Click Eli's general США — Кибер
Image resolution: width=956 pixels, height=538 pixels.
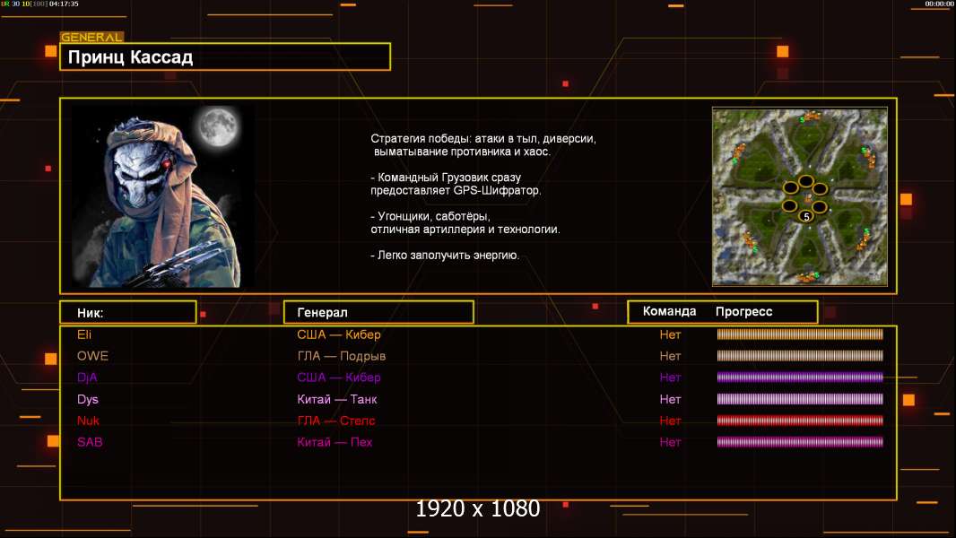click(x=339, y=334)
